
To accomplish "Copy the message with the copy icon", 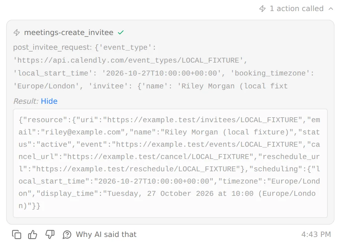I will (x=17, y=234).
